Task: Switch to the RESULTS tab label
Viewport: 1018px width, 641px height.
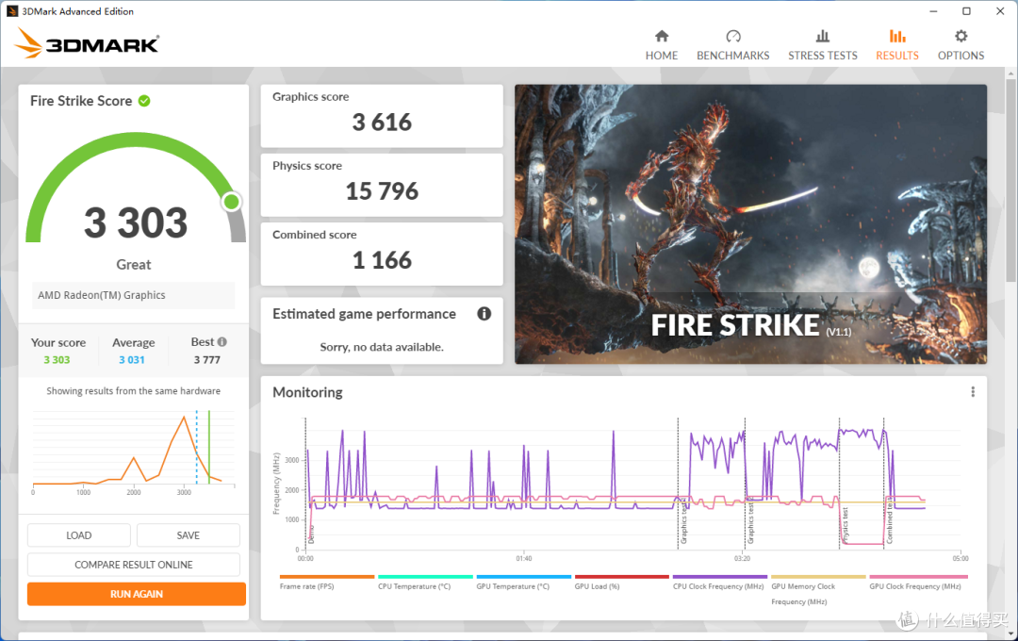Action: 897,56
